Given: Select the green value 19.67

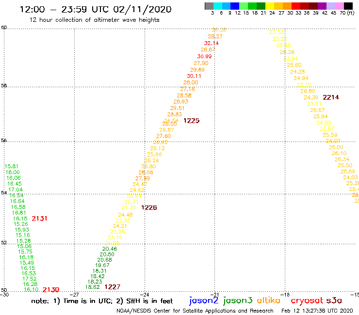Looking at the screenshot, I should tap(102, 266).
